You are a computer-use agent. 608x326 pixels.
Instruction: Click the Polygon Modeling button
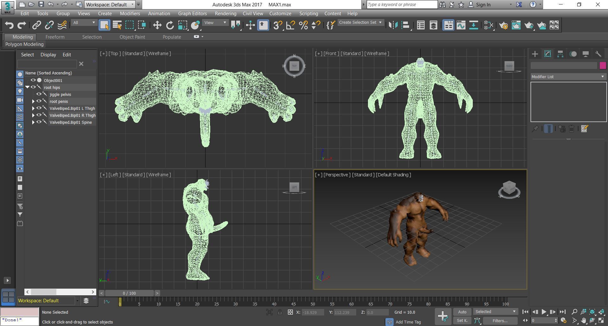pyautogui.click(x=24, y=44)
